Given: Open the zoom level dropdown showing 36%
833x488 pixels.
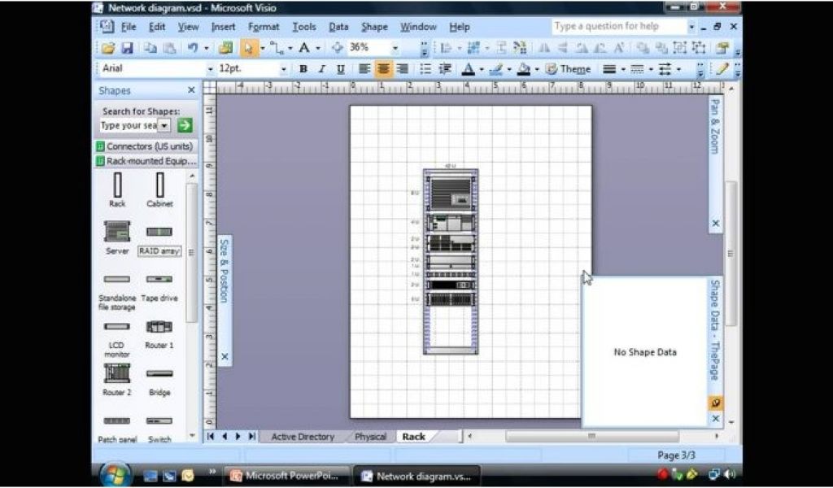Looking at the screenshot, I should [395, 48].
